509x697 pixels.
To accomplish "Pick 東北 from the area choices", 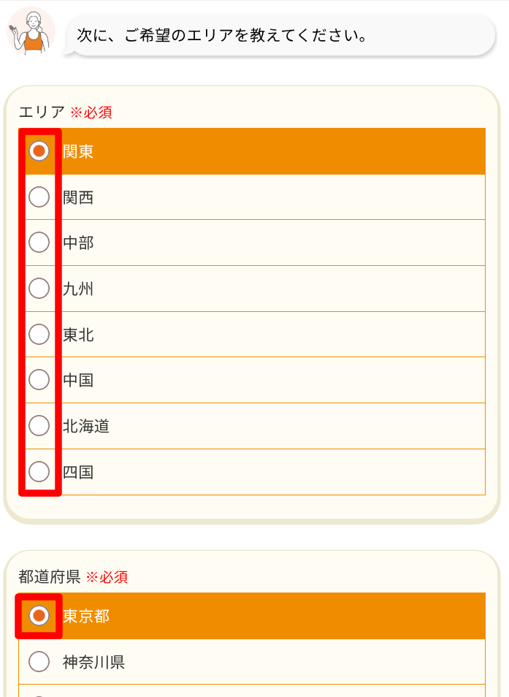I will pyautogui.click(x=39, y=335).
